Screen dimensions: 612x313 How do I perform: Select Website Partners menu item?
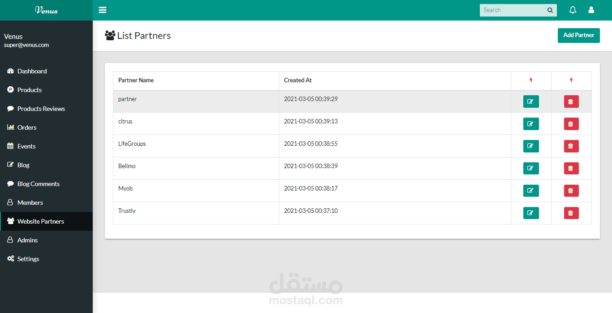tap(46, 221)
